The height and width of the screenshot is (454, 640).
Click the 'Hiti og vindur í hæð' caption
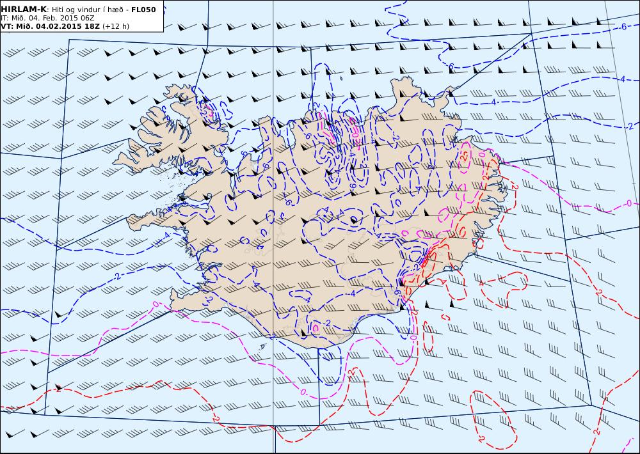87,10
